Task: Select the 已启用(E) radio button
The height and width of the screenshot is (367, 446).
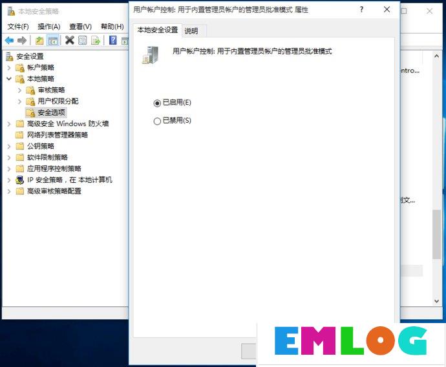Action: click(x=157, y=103)
